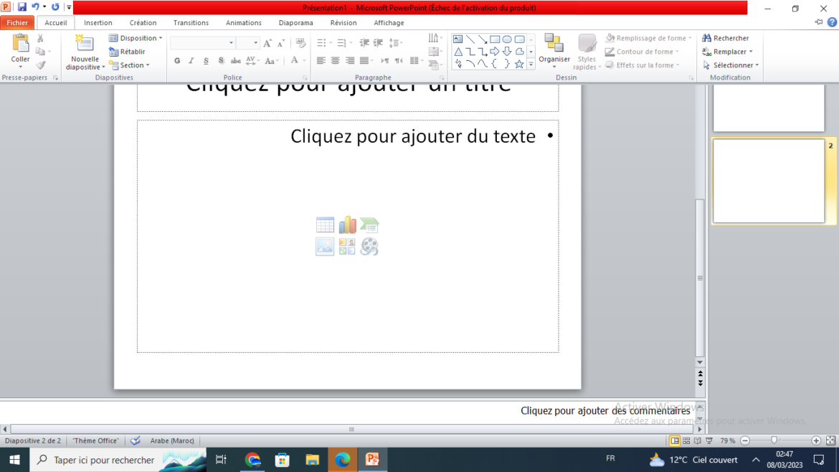The image size is (839, 472).
Task: Click the Coller paste icon
Action: (20, 43)
